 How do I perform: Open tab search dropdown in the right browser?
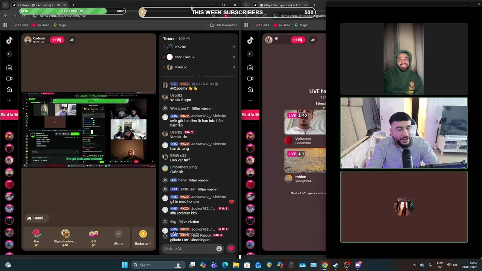click(x=246, y=5)
